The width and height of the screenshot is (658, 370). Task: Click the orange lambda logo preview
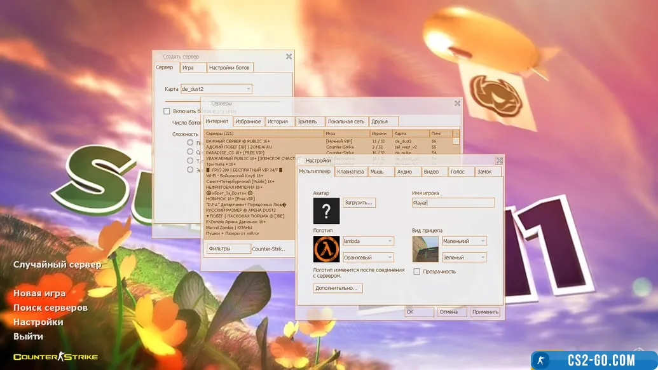pyautogui.click(x=326, y=249)
